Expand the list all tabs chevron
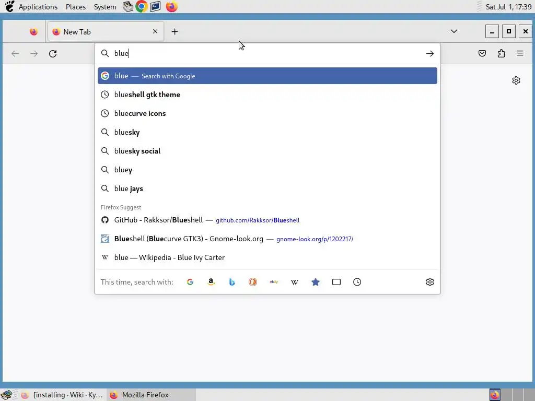The image size is (535, 401). tap(454, 31)
